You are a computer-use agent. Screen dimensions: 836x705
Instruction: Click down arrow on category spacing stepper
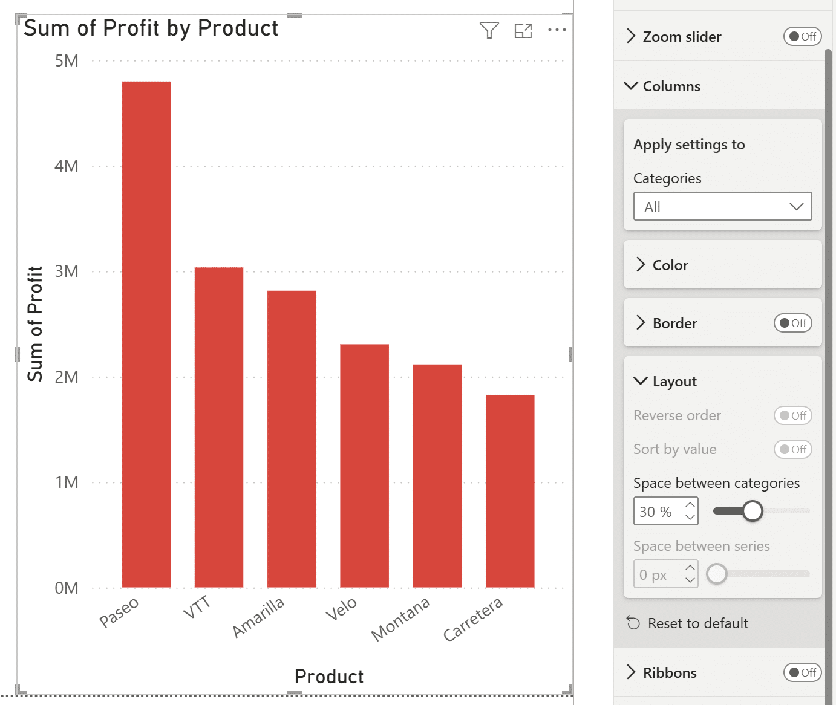tap(690, 518)
